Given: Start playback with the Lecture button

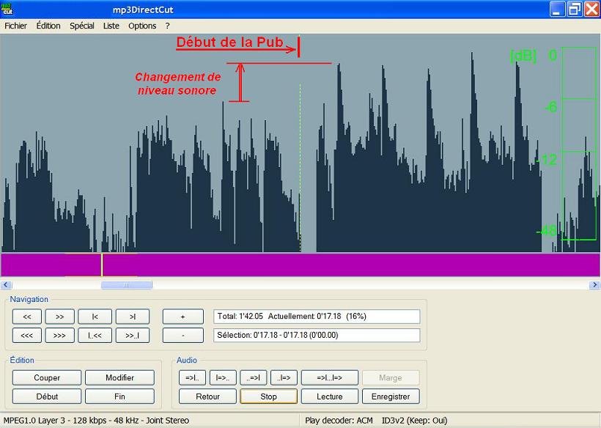Looking at the screenshot, I should coord(329,396).
